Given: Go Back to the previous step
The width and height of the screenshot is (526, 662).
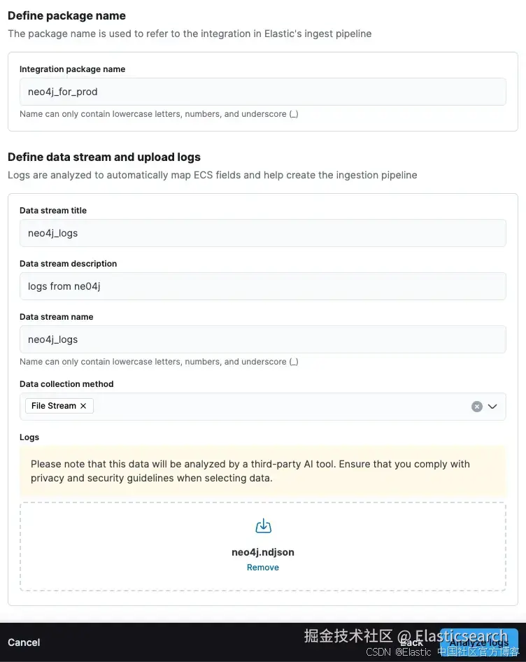Looking at the screenshot, I should coord(411,642).
